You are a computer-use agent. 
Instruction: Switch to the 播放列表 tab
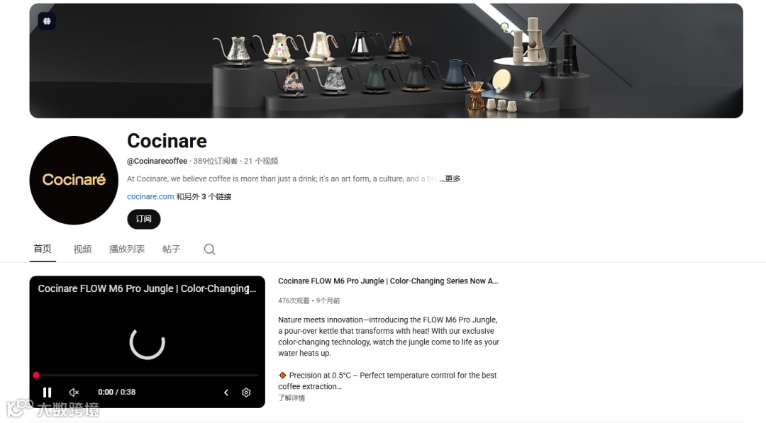pos(127,249)
